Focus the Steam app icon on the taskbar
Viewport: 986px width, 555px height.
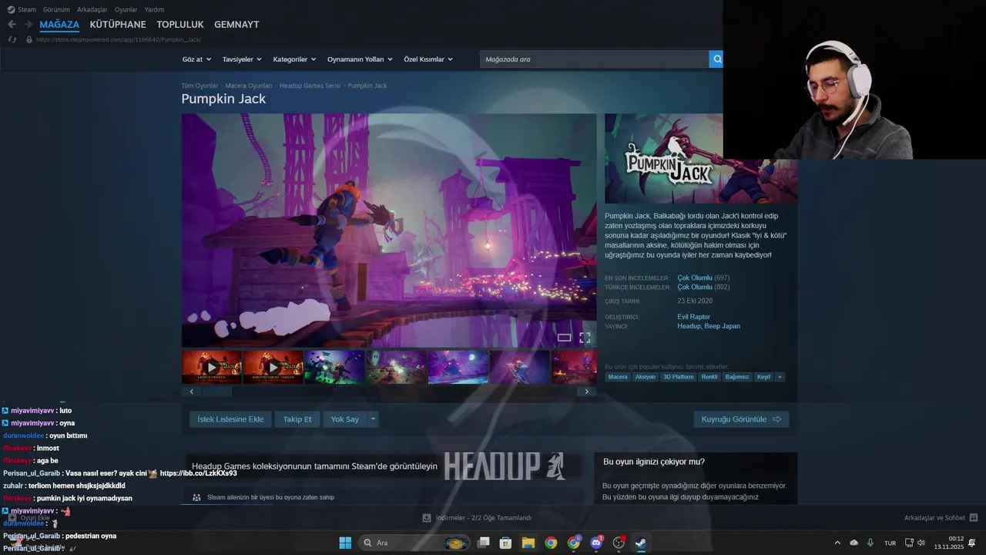coord(641,543)
